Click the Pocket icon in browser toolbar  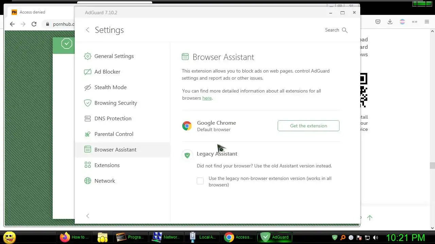[378, 22]
